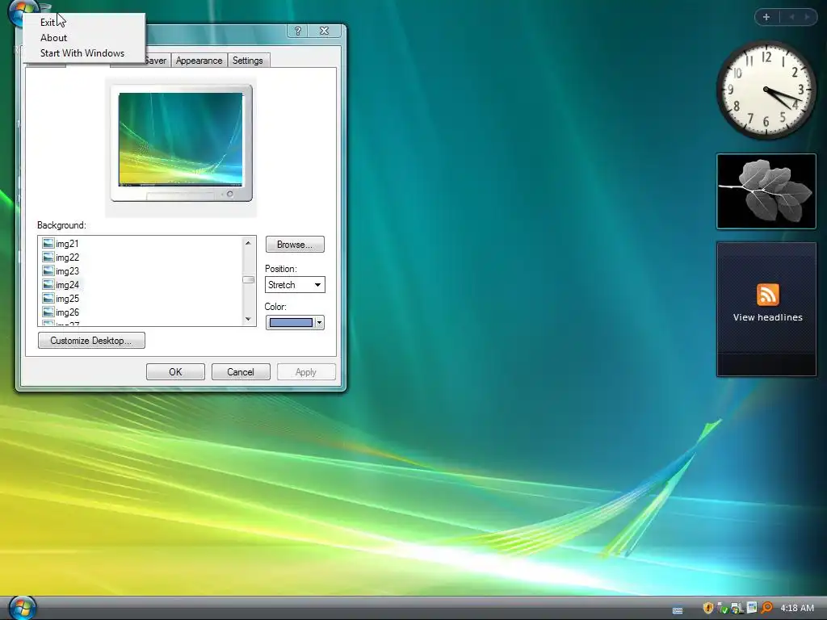The image size is (827, 620).
Task: Select img22 in the background list
Action: coord(67,257)
